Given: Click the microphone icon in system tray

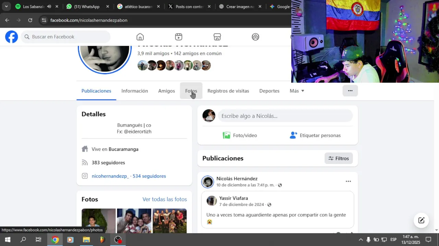Looking at the screenshot, I should [x=368, y=240].
